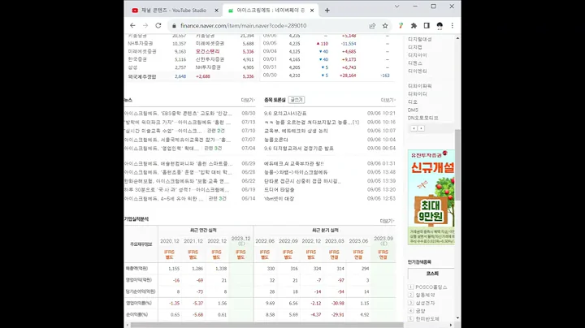Image resolution: width=585 pixels, height=328 pixels.
Task: Click the vertical scrollbar thumb
Action: [457, 165]
